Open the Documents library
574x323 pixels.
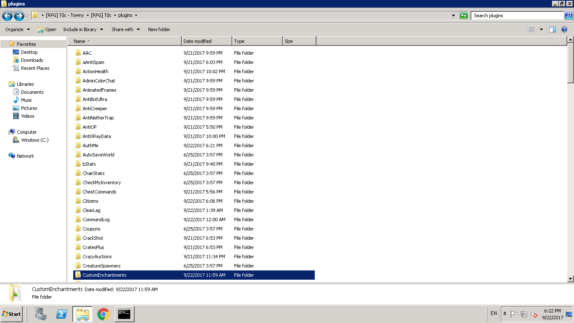(32, 92)
